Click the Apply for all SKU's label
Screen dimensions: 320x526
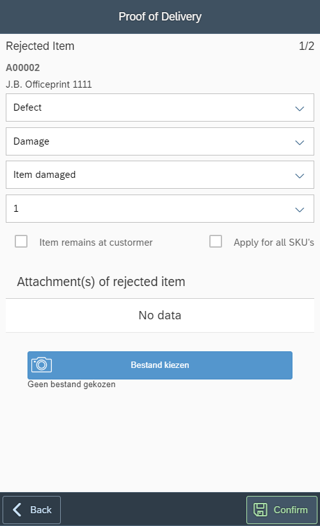(x=274, y=242)
